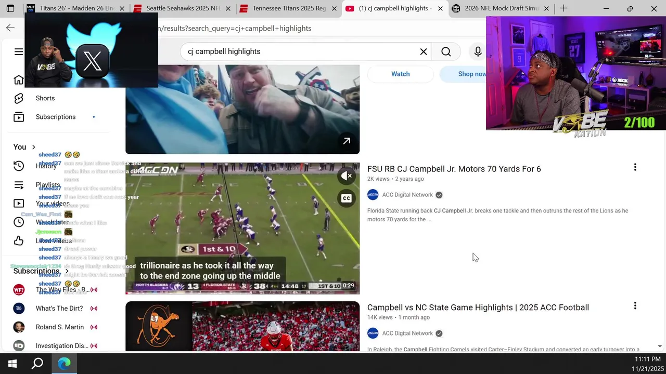Close the Titans 26' Madden tab
Viewport: 666px width, 374px height.
(122, 8)
